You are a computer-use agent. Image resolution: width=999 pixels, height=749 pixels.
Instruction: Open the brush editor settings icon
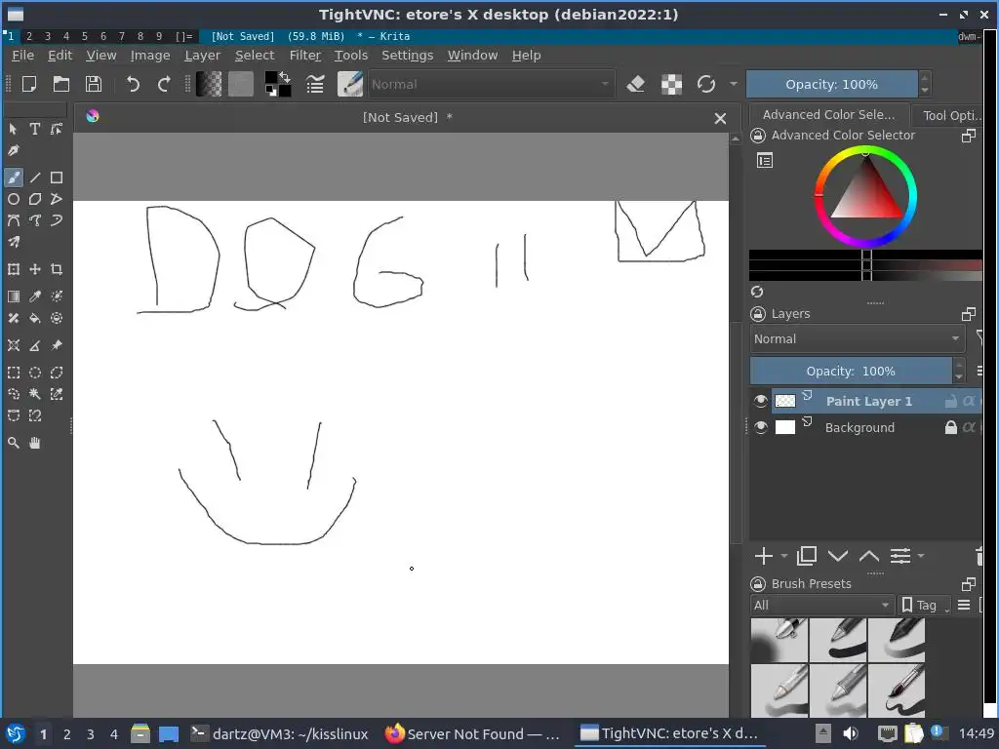coord(315,84)
